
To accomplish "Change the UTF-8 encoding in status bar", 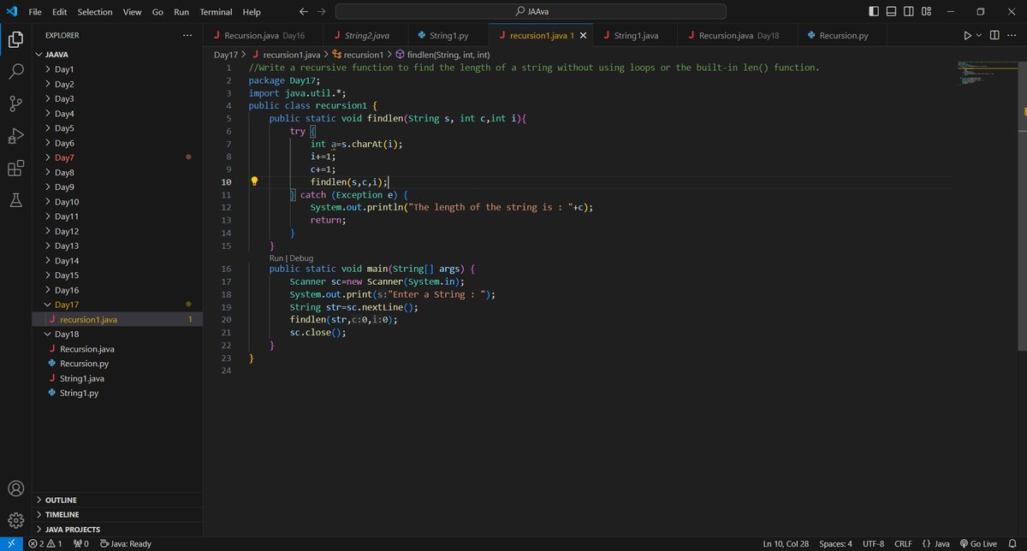I will 873,543.
